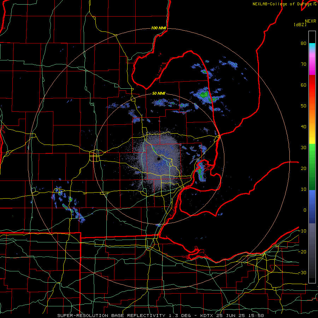This screenshot has width=318, height=318.
Task: Click the -20 dBZ legend value
Action: [302, 252]
